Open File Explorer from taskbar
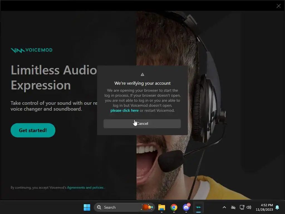The width and height of the screenshot is (285, 214). click(162, 207)
